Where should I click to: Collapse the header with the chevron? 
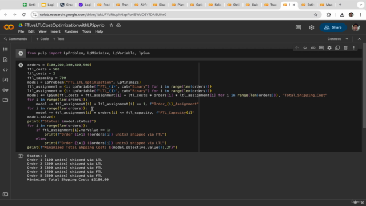(x=359, y=39)
